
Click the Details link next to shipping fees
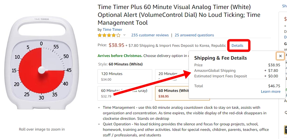(x=238, y=46)
